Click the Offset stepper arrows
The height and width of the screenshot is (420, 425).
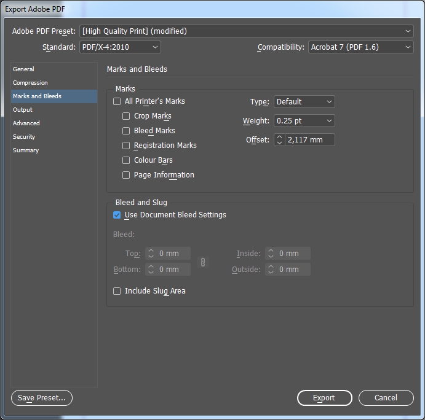coord(279,140)
